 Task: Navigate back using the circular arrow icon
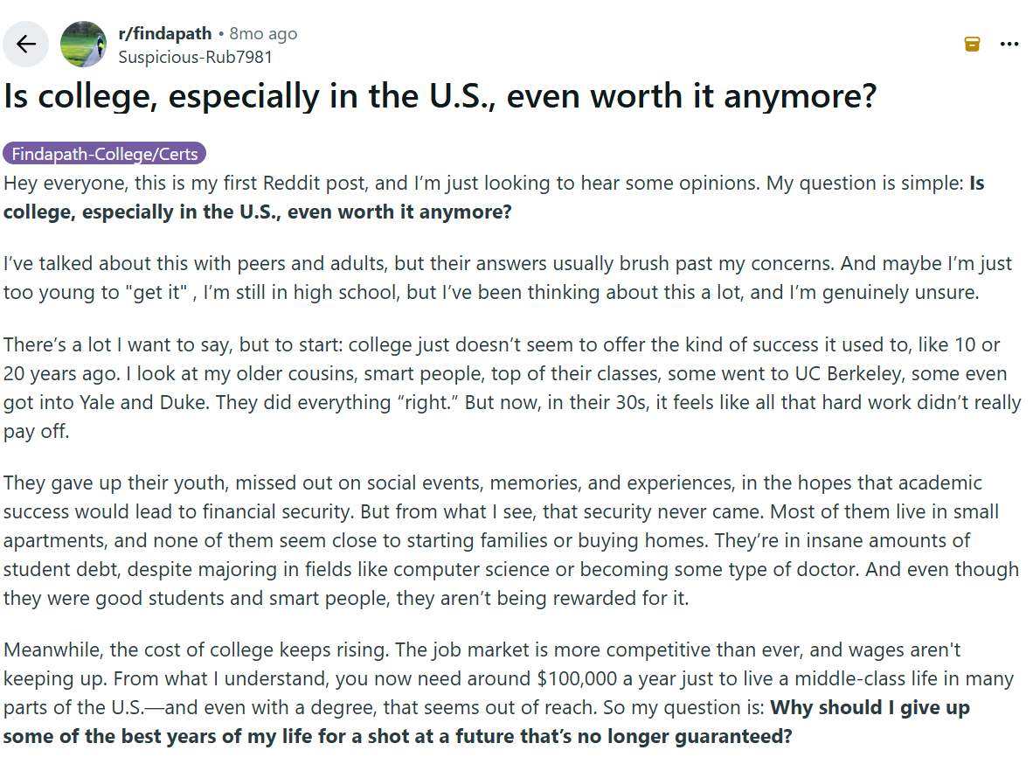pyautogui.click(x=25, y=44)
